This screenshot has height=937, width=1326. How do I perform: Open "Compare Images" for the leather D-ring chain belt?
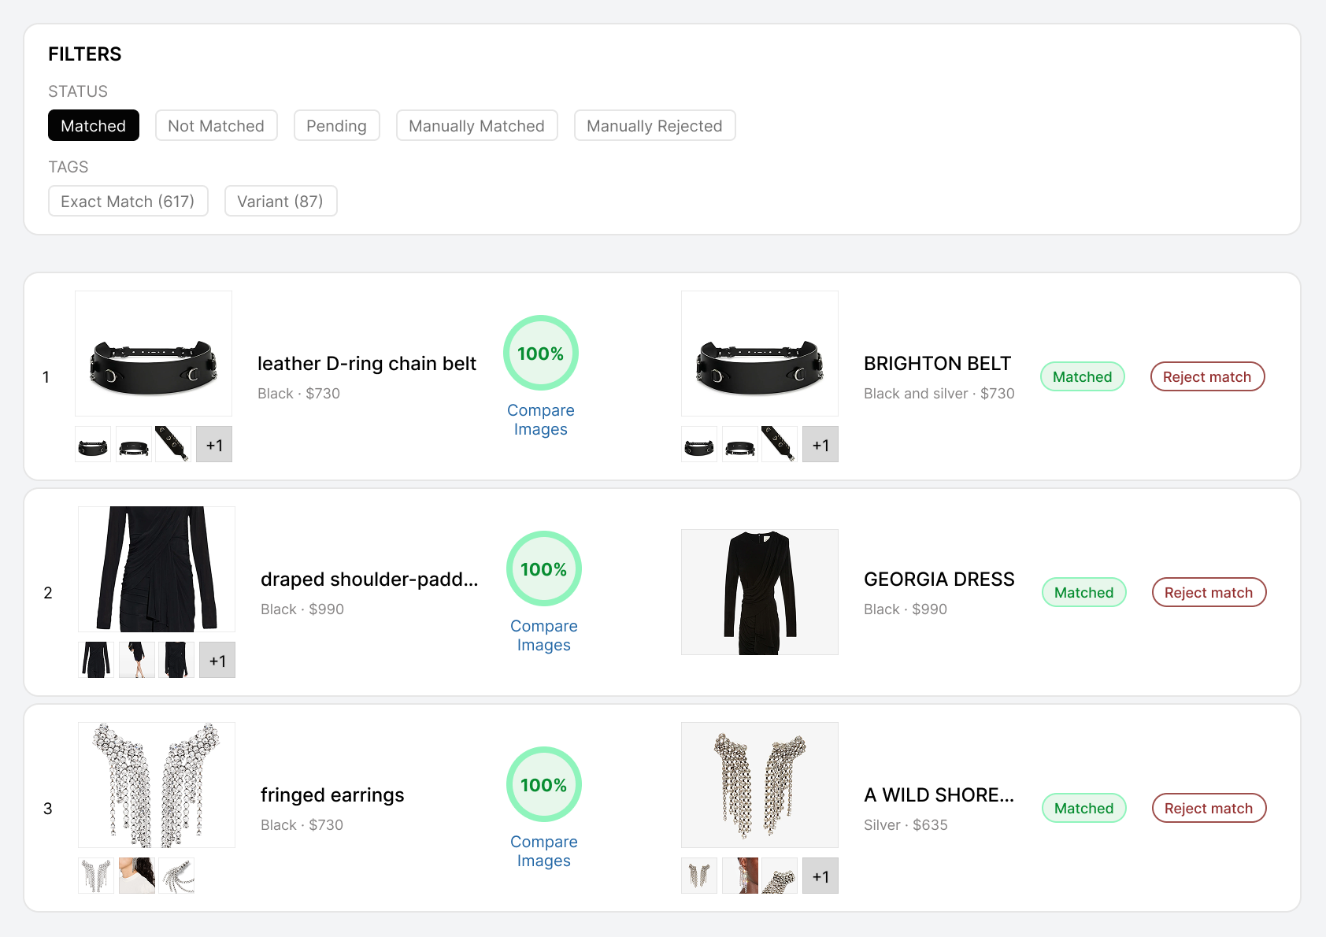point(540,420)
